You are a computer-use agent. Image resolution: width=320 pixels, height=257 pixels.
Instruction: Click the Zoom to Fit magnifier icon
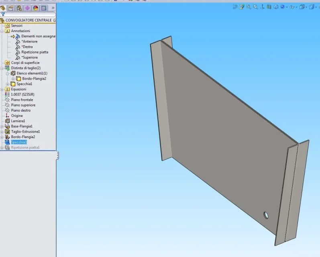pos(249,7)
